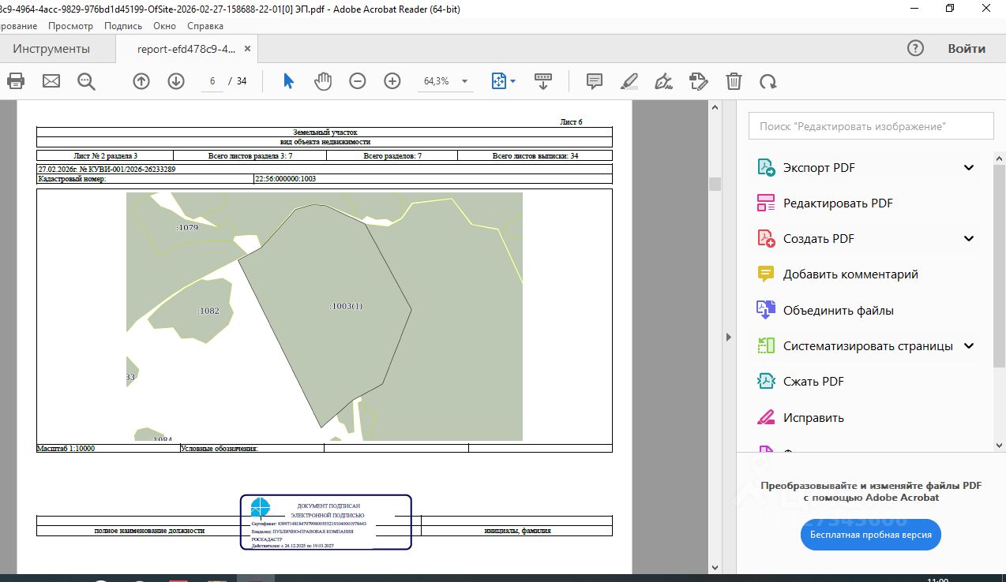Click the envelope Send by email icon
This screenshot has height=582, width=1006.
click(x=51, y=81)
